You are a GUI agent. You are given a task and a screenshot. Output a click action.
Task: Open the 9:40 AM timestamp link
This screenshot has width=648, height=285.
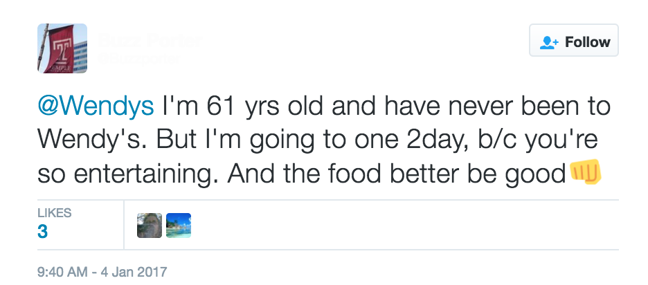[x=64, y=271]
